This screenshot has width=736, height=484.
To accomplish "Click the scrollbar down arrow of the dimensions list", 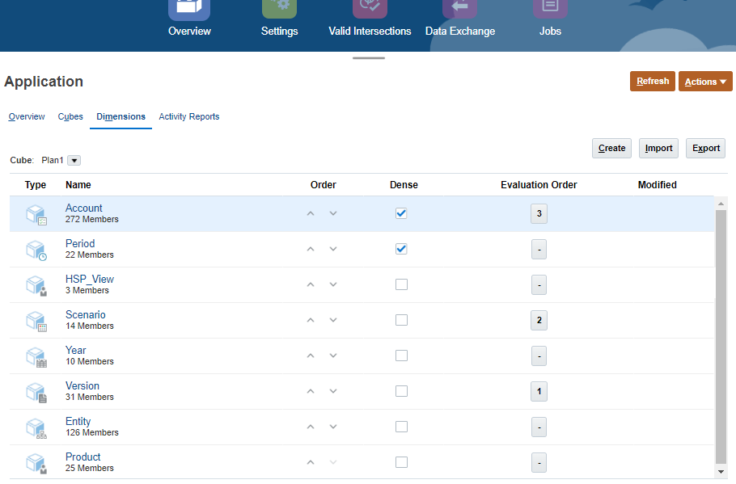I will click(x=721, y=471).
